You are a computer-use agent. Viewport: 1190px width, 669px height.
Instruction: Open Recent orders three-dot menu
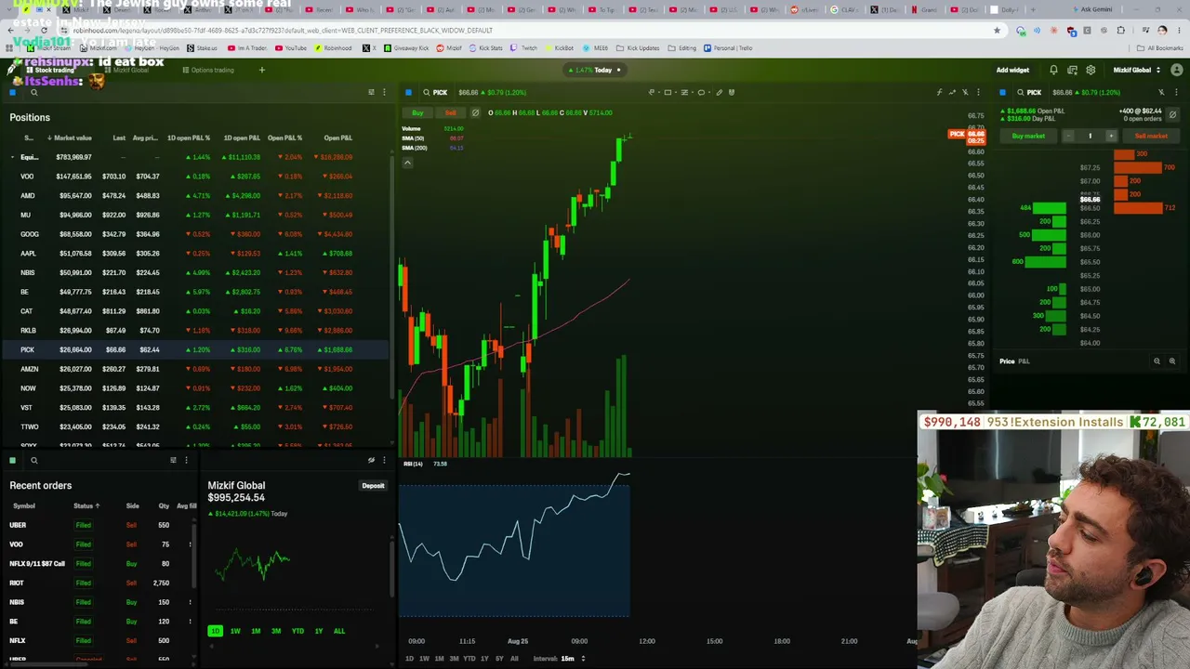click(x=186, y=460)
